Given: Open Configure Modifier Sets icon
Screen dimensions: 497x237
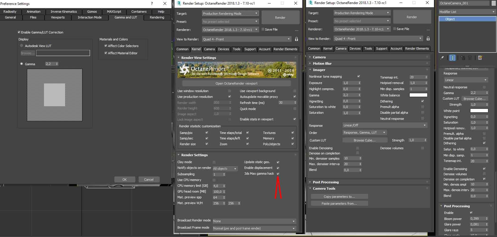Looking at the screenshot, I should [x=480, y=58].
